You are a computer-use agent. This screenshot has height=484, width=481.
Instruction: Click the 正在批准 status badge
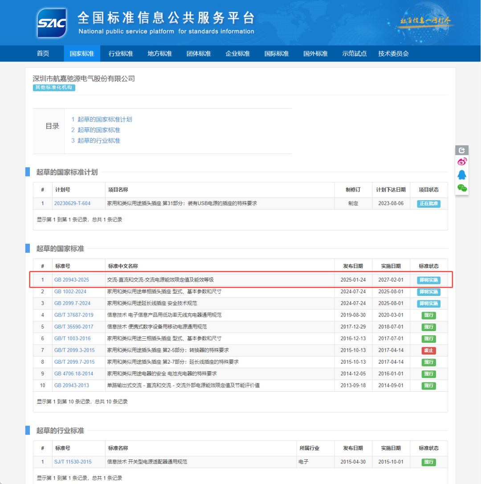428,204
